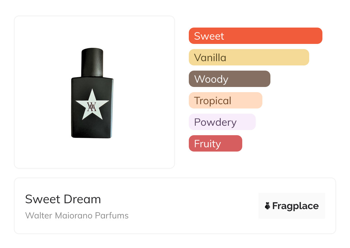Click the Woody label text

tap(211, 79)
